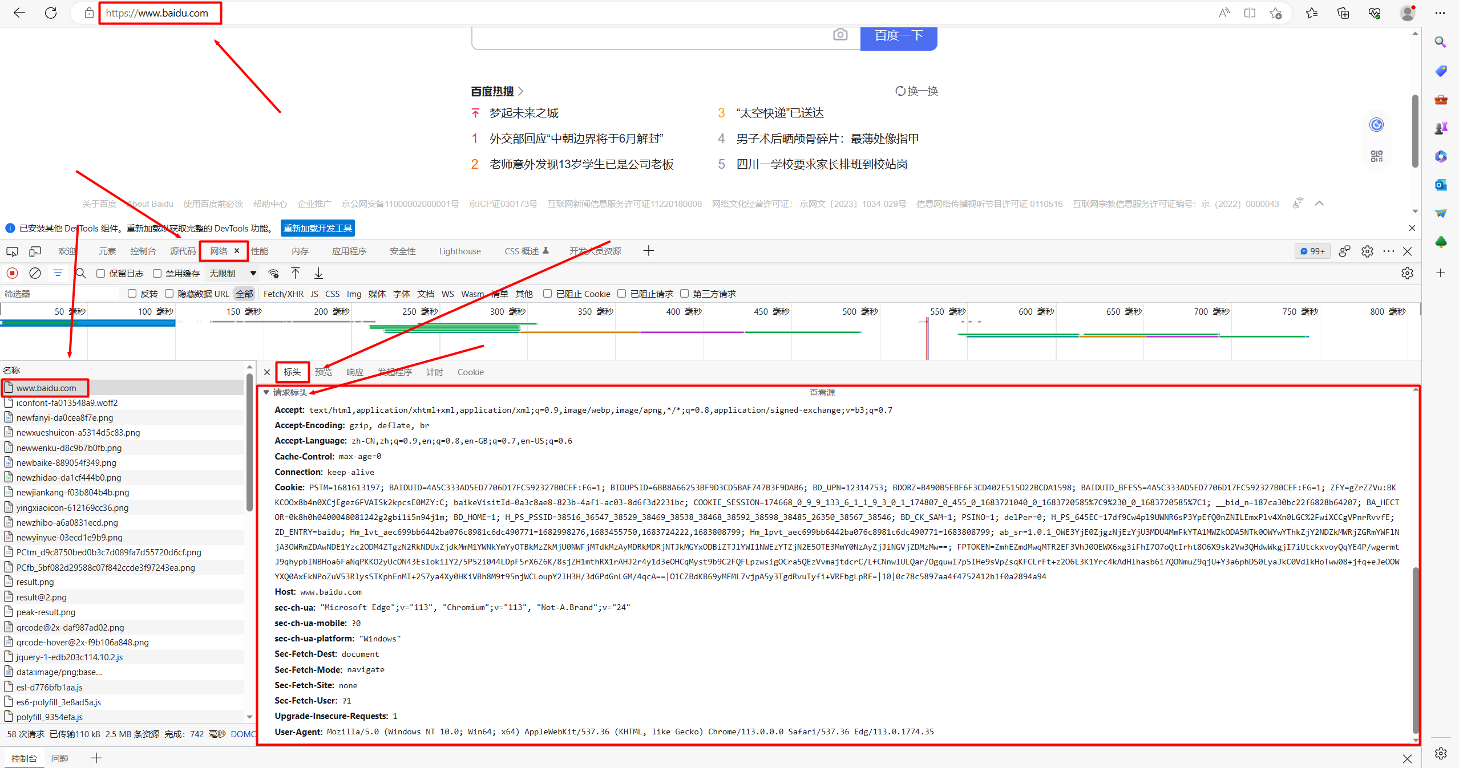This screenshot has width=1459, height=768.
Task: Tick the 已阻止请求 checkbox
Action: [622, 294]
